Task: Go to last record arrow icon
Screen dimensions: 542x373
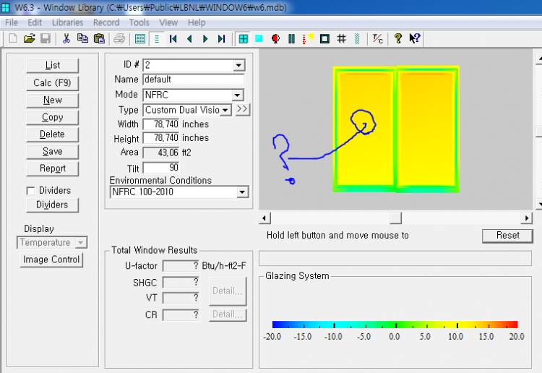Action: (221, 38)
